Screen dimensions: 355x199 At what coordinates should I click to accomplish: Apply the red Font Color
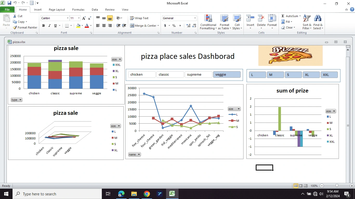(87, 26)
